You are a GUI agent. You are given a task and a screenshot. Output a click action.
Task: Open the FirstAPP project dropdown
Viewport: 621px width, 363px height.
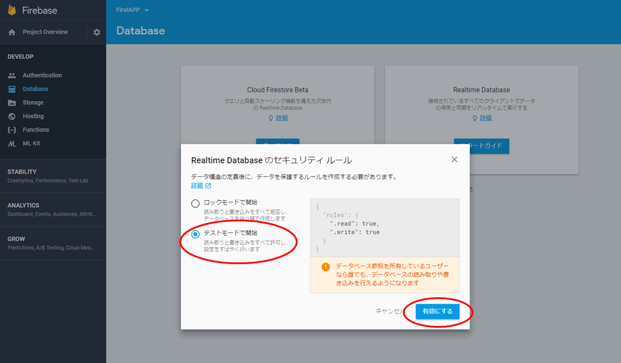132,10
